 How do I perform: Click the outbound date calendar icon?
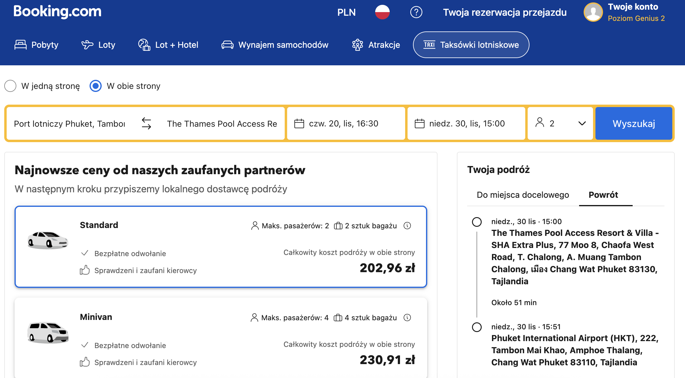pyautogui.click(x=299, y=123)
